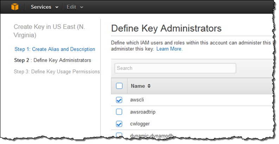Open the Edit dropdown menu

click(75, 7)
